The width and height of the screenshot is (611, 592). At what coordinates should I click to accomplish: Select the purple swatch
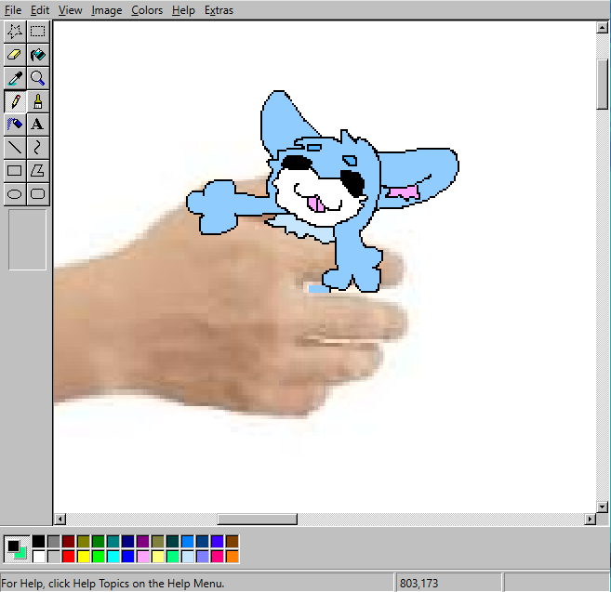tap(143, 542)
